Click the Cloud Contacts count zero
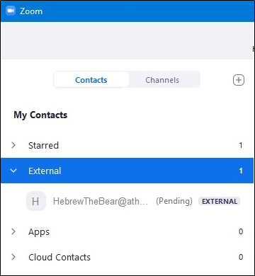 pyautogui.click(x=241, y=257)
